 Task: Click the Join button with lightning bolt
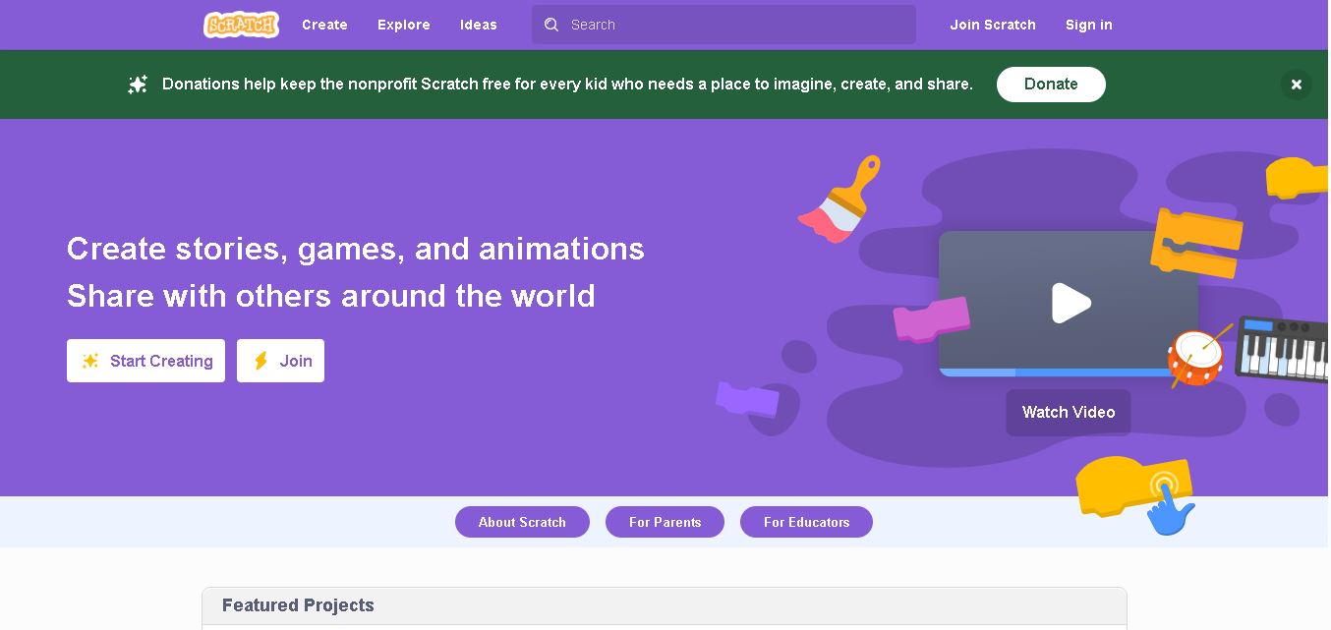[x=280, y=361]
